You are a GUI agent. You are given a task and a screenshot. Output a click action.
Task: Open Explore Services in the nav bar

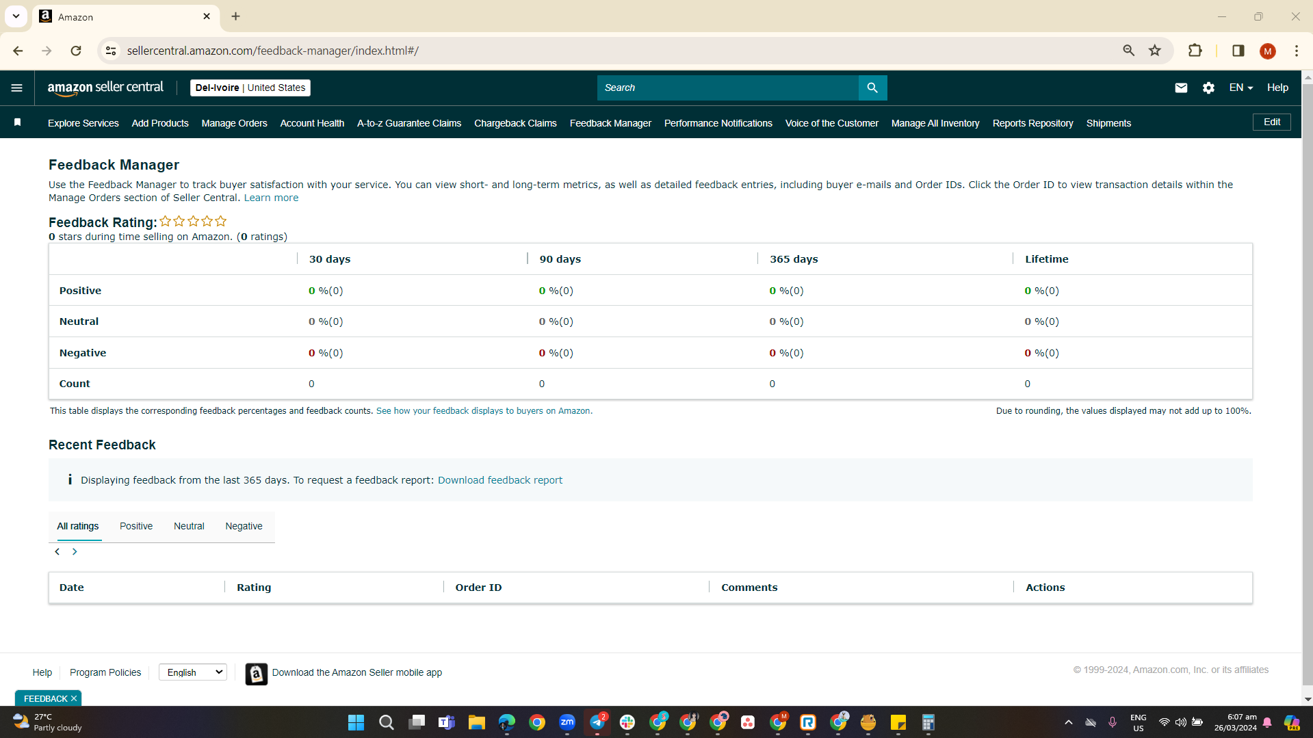(83, 123)
